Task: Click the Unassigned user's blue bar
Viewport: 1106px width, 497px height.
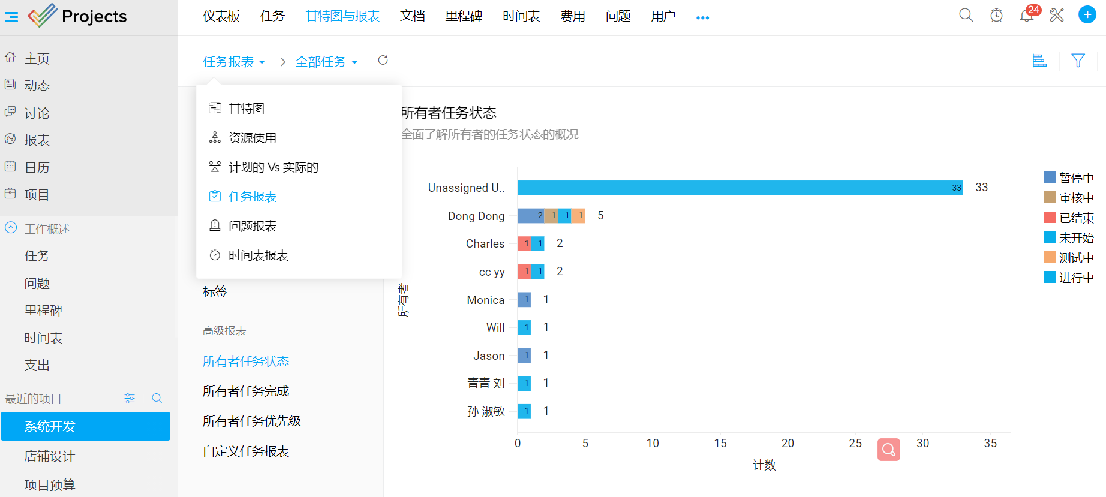Action: 740,188
